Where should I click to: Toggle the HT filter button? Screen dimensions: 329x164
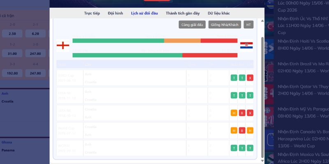pyautogui.click(x=249, y=25)
